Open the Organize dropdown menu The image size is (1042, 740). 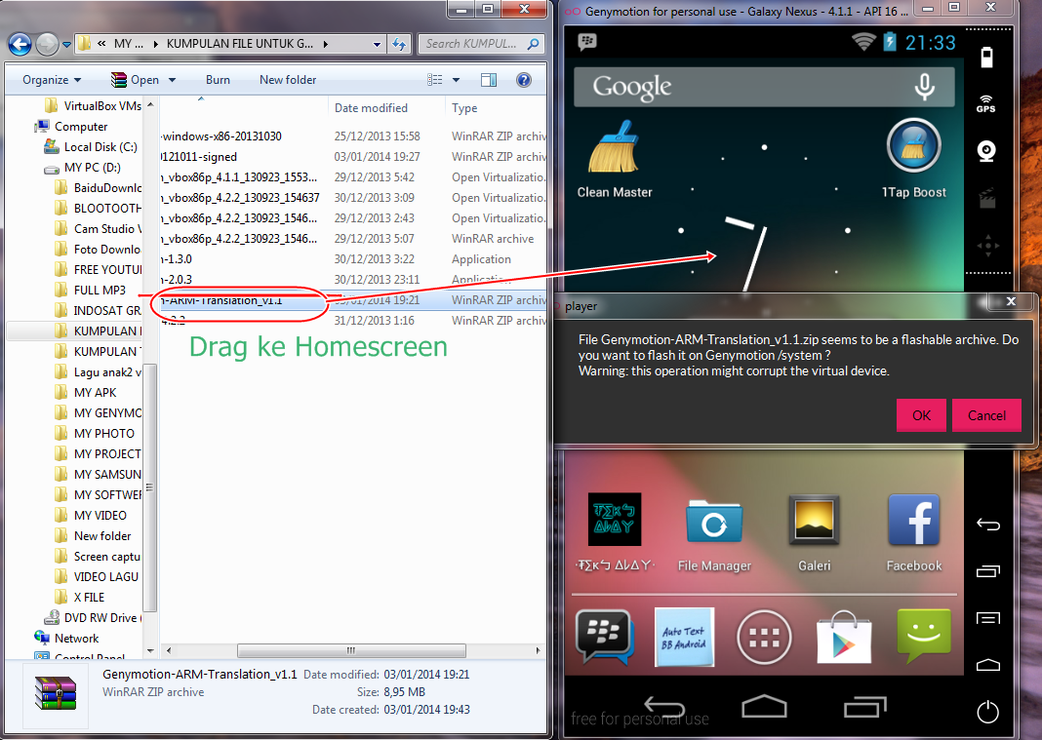[51, 80]
